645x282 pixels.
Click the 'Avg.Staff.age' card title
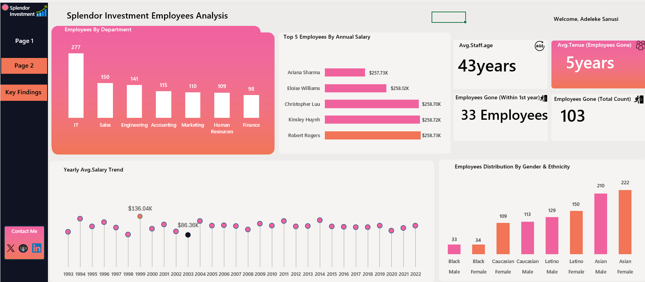476,46
